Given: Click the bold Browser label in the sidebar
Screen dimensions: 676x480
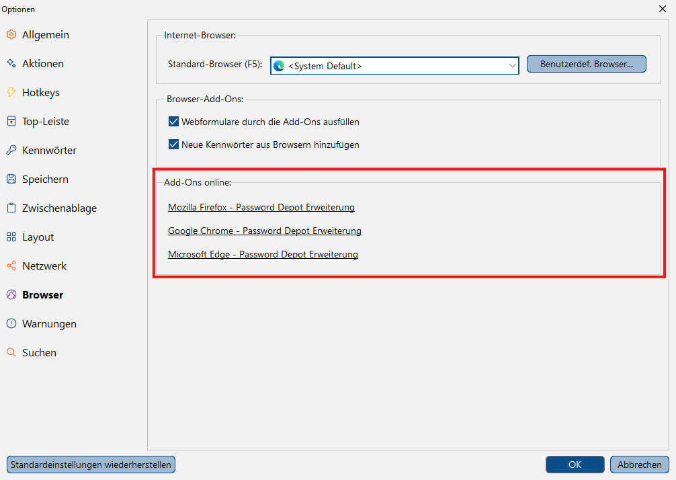Looking at the screenshot, I should tap(43, 294).
